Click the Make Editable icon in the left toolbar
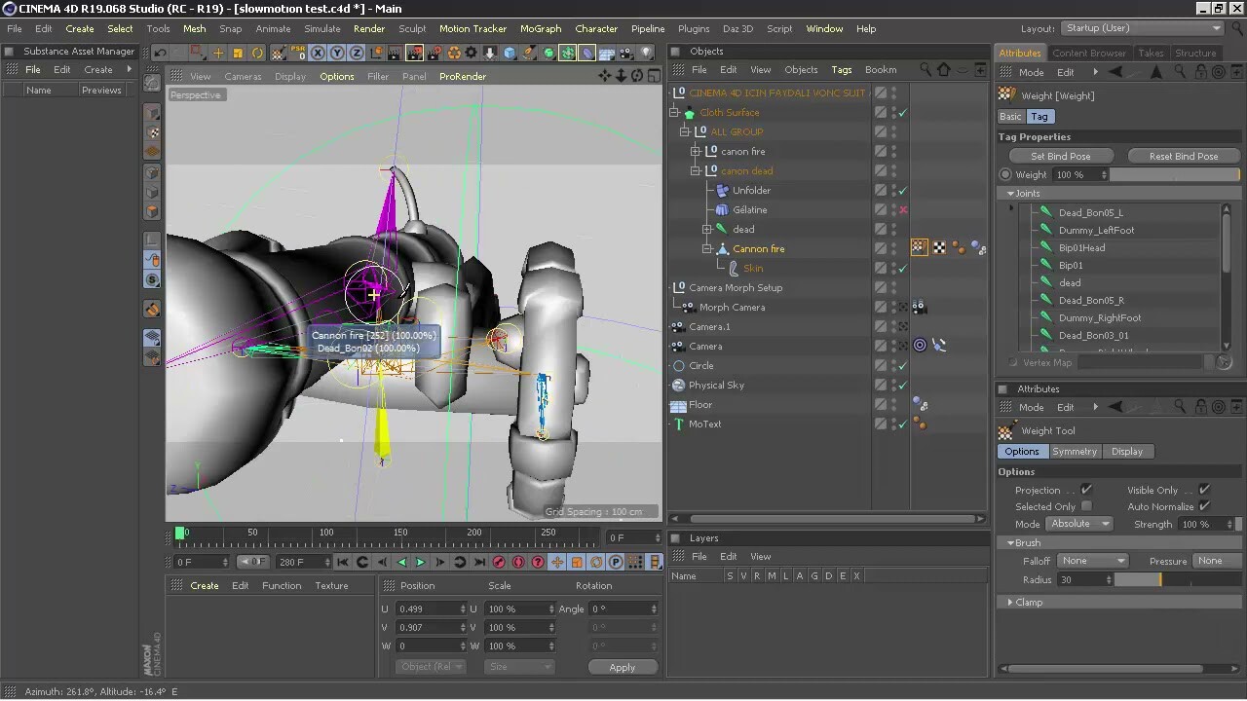Screen dimensions: 1247x701 point(151,84)
